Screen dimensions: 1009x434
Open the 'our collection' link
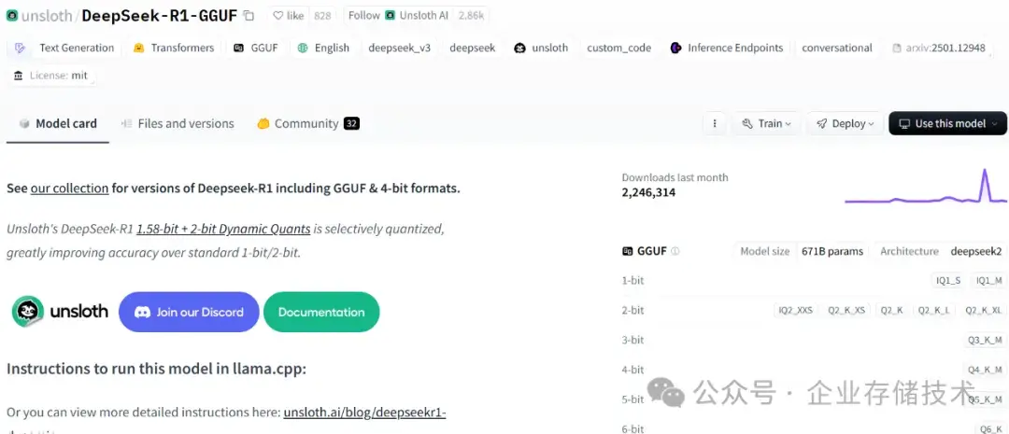[70, 188]
